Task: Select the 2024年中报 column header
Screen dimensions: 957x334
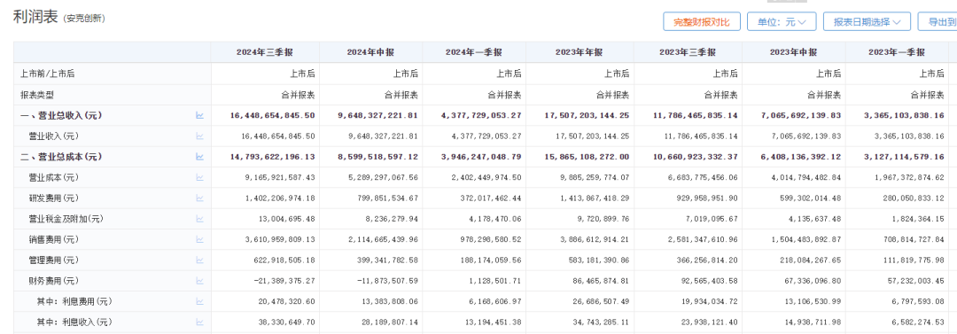Action: coord(370,52)
